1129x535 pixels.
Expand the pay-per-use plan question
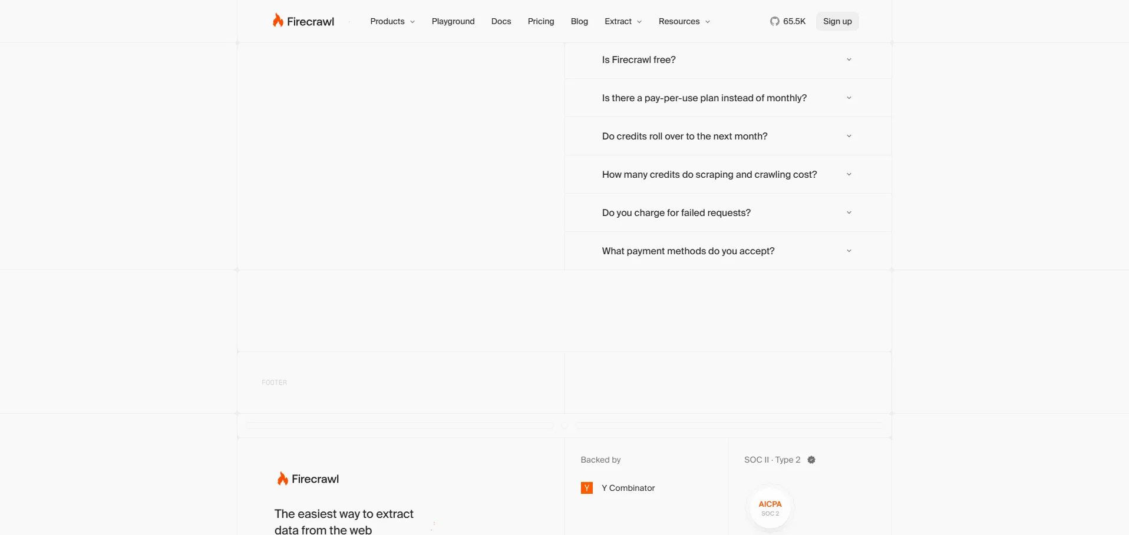coord(704,98)
